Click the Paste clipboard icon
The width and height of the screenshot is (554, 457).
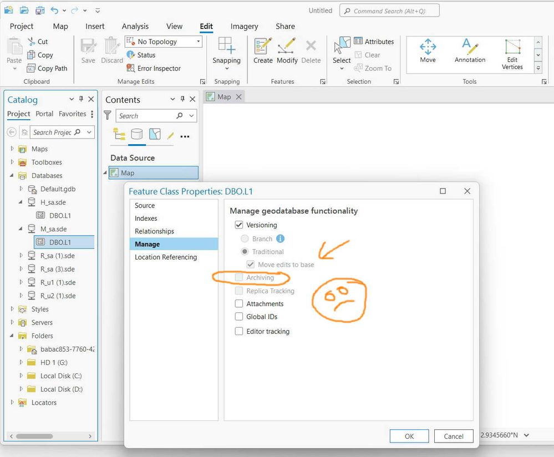(x=14, y=46)
